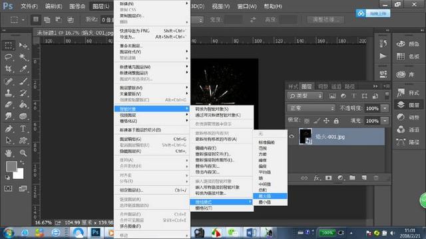Select the Hand tool
Viewport: 426px width, 239px height.
coord(9,153)
